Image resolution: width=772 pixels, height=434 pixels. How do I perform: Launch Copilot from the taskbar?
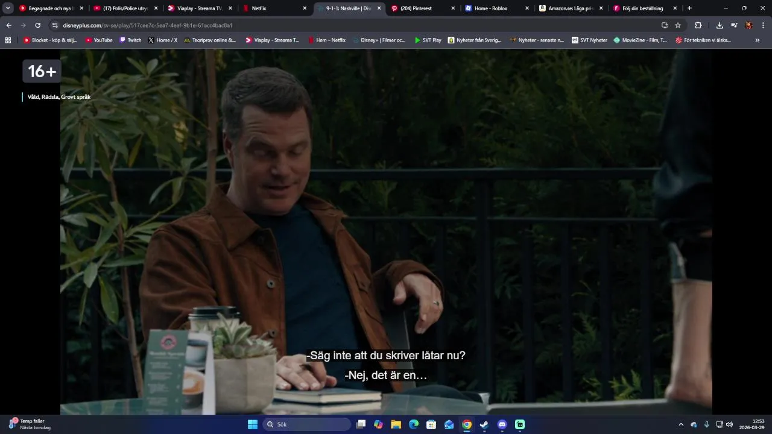378,424
